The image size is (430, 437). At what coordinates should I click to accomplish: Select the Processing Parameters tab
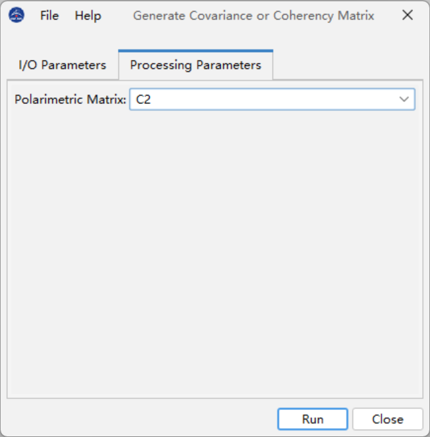coord(196,65)
